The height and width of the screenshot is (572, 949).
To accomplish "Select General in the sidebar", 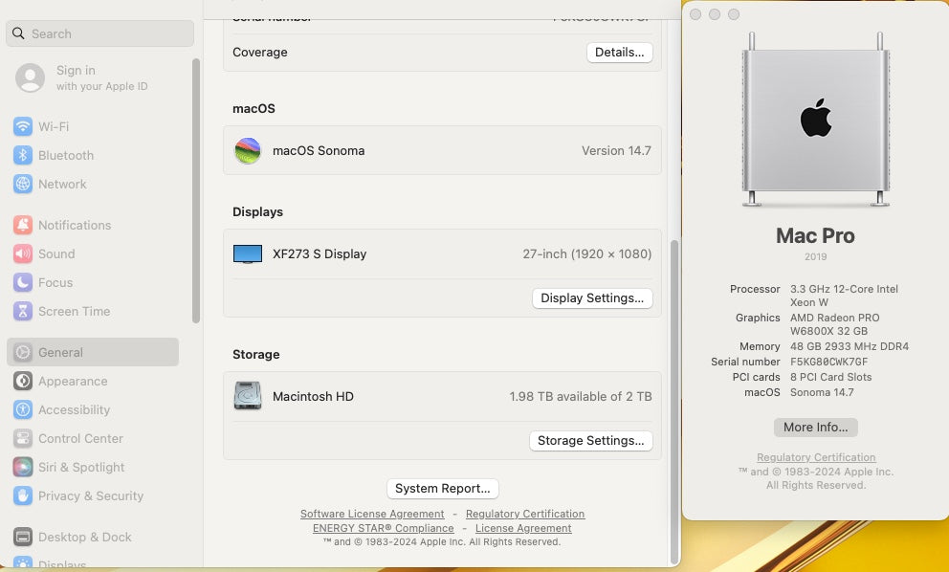I will [22, 352].
